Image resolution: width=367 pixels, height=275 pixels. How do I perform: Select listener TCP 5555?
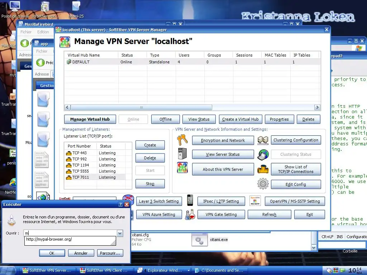(95, 171)
